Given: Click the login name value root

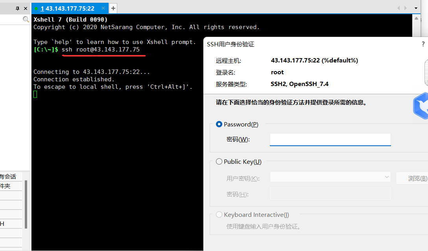Looking at the screenshot, I should click(277, 72).
